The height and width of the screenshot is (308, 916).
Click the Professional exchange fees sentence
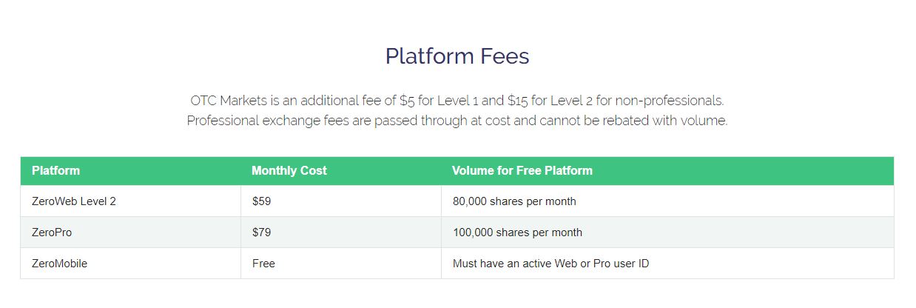tap(457, 121)
